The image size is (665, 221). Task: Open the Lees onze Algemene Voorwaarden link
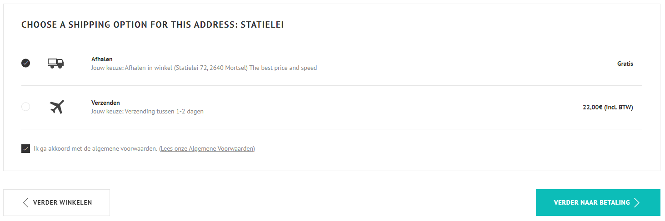tap(207, 148)
